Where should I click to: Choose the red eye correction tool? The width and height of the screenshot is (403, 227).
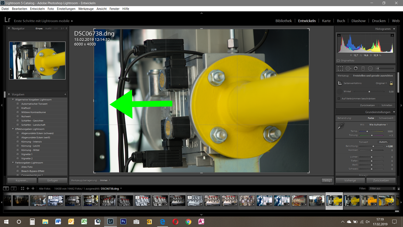coord(355,68)
